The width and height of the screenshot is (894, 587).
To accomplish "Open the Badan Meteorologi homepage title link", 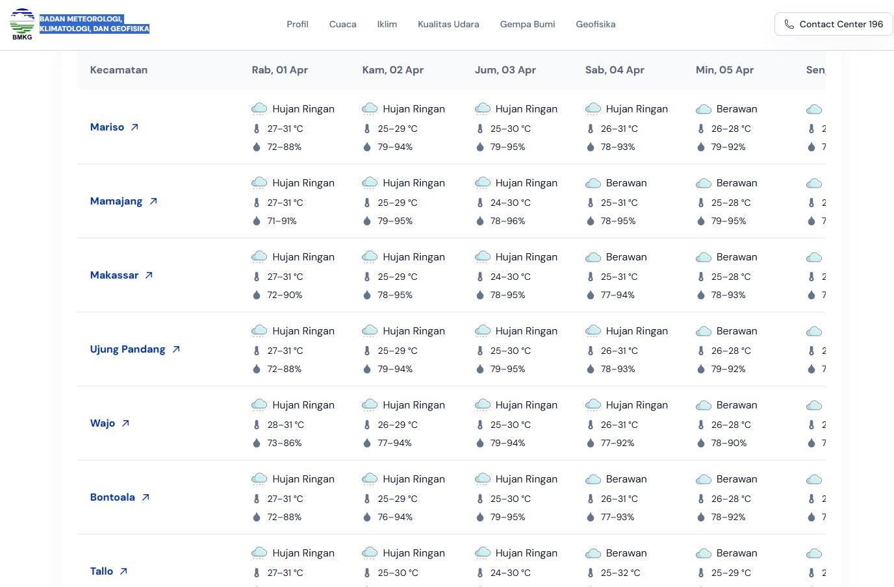I will point(94,24).
